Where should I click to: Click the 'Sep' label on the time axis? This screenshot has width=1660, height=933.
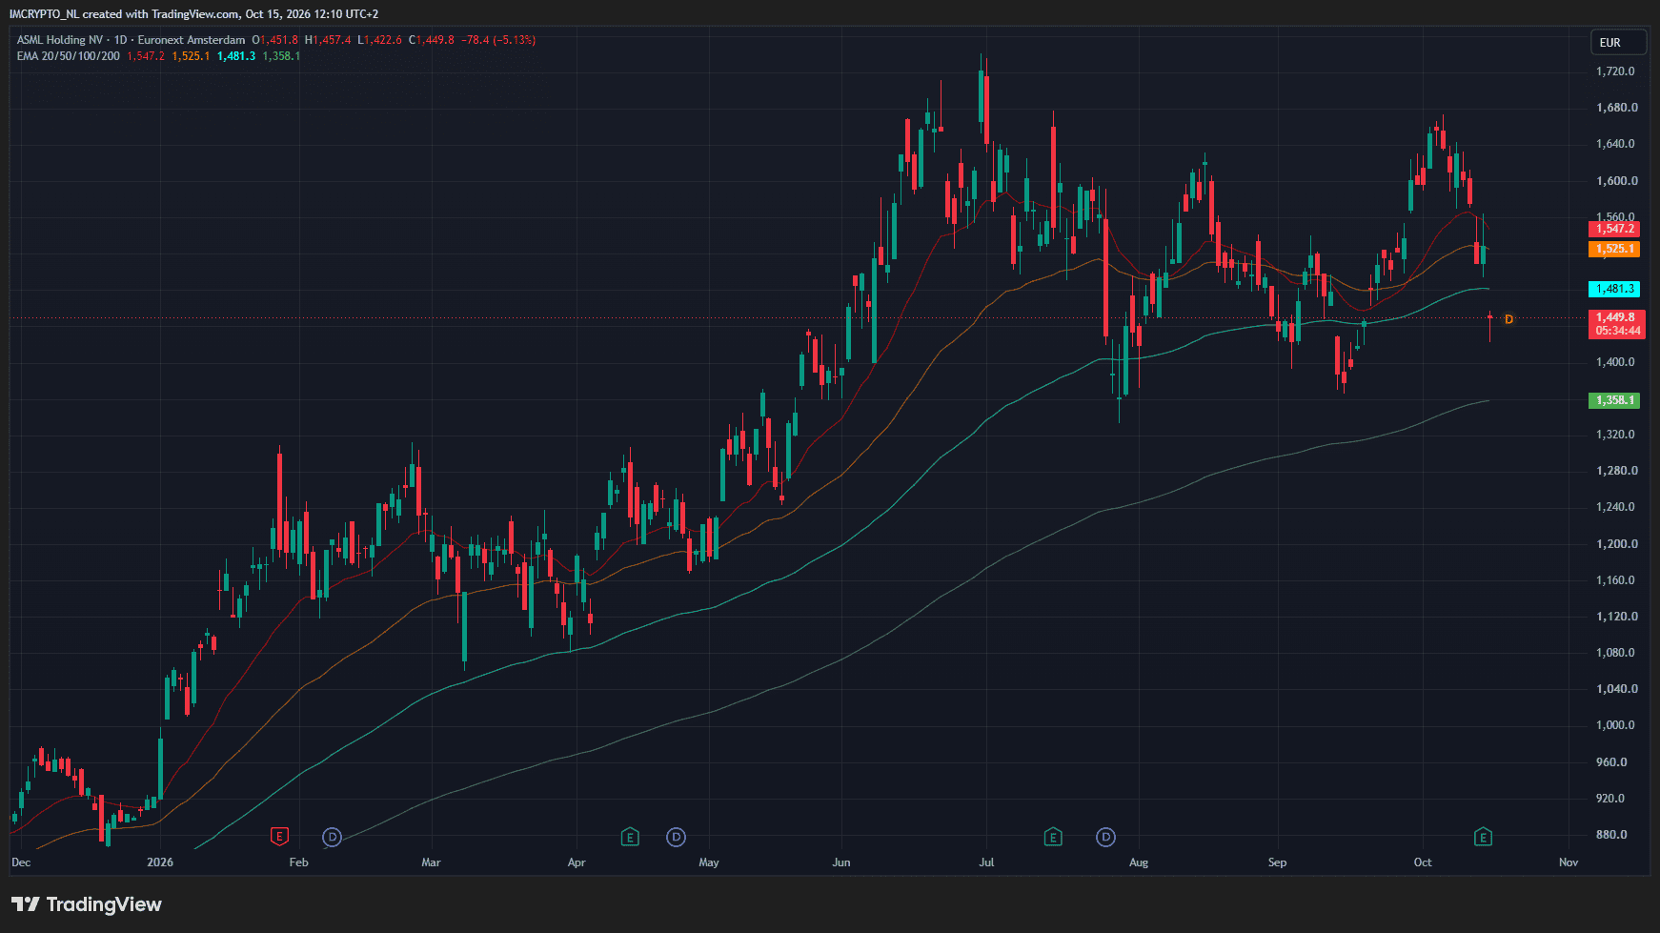pyautogui.click(x=1277, y=862)
